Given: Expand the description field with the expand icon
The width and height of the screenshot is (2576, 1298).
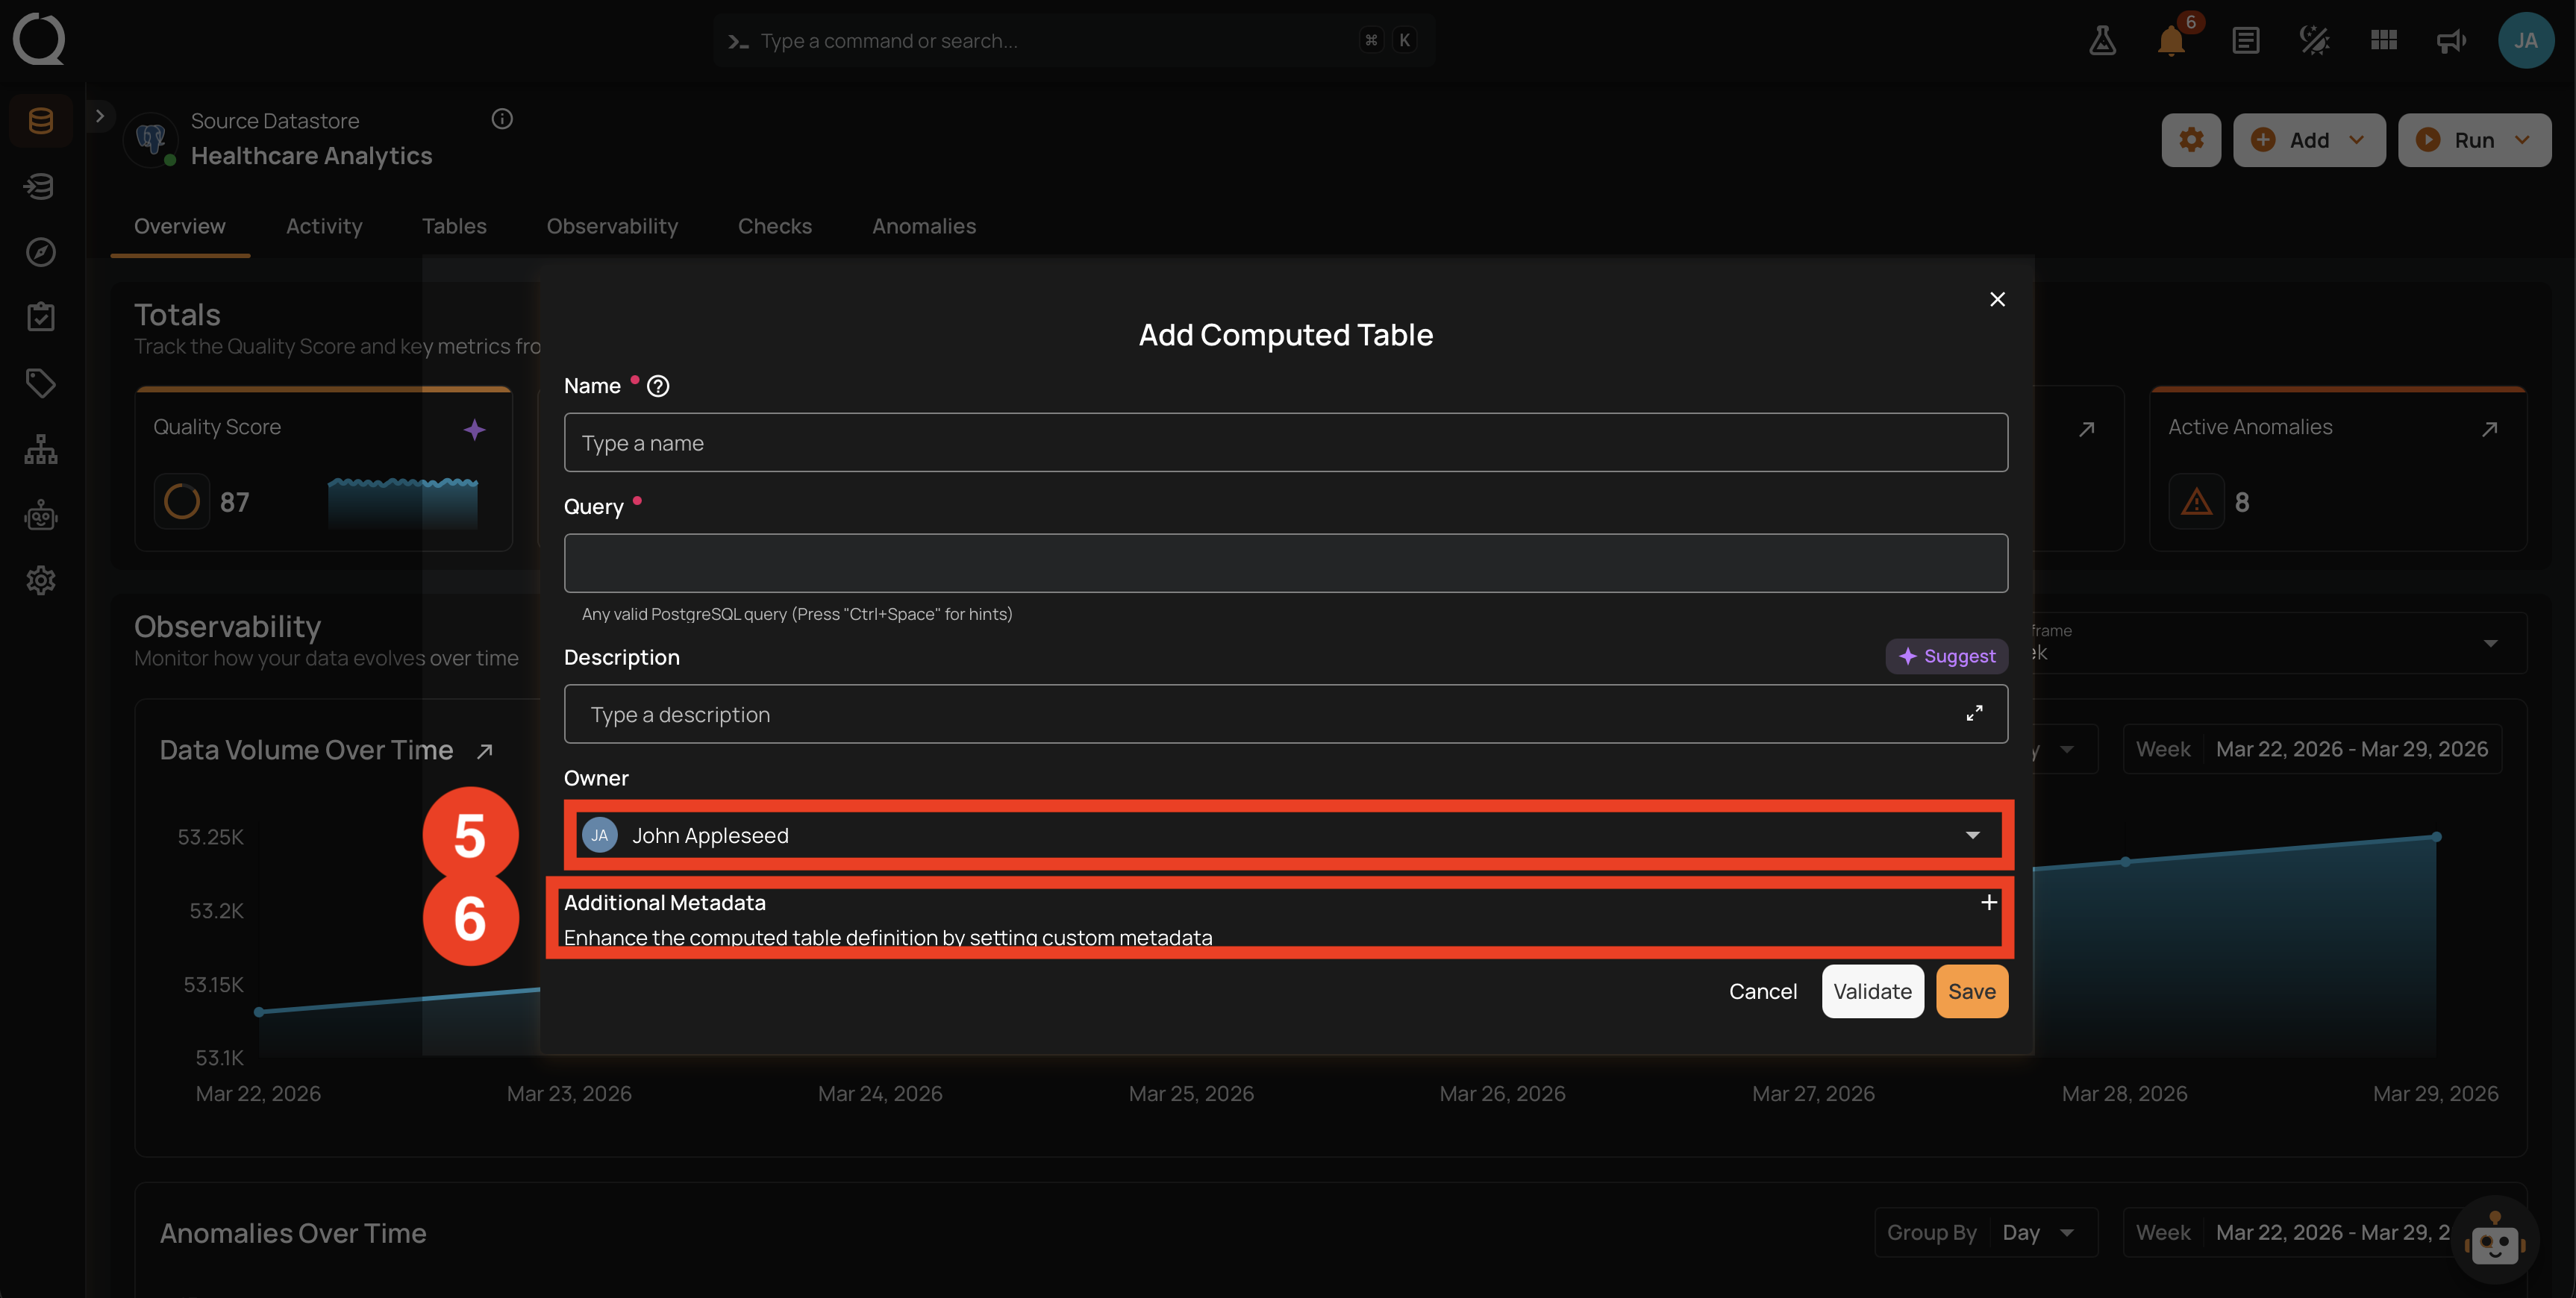Looking at the screenshot, I should point(1974,713).
